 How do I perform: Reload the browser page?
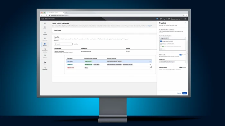pos(46,15)
